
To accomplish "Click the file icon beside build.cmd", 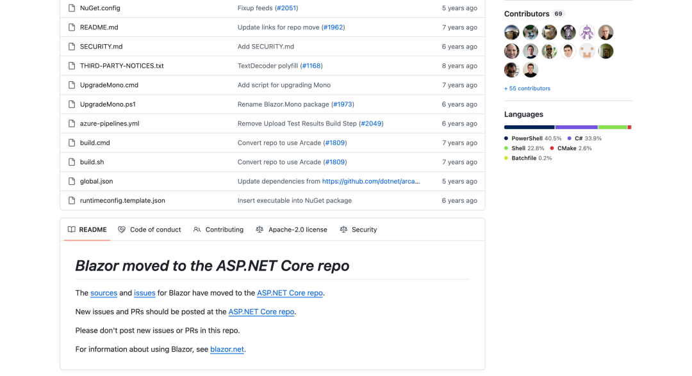I will 72,143.
